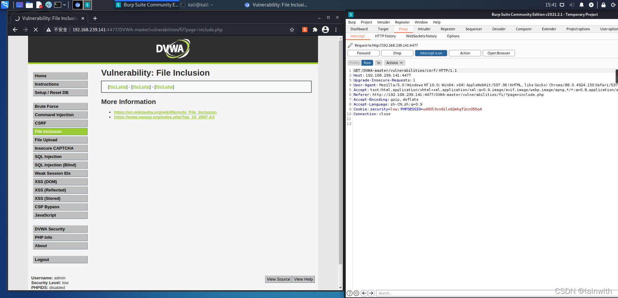Image resolution: width=618 pixels, height=298 pixels.
Task: Switch to the Decoder tab in Burp
Action: (499, 29)
